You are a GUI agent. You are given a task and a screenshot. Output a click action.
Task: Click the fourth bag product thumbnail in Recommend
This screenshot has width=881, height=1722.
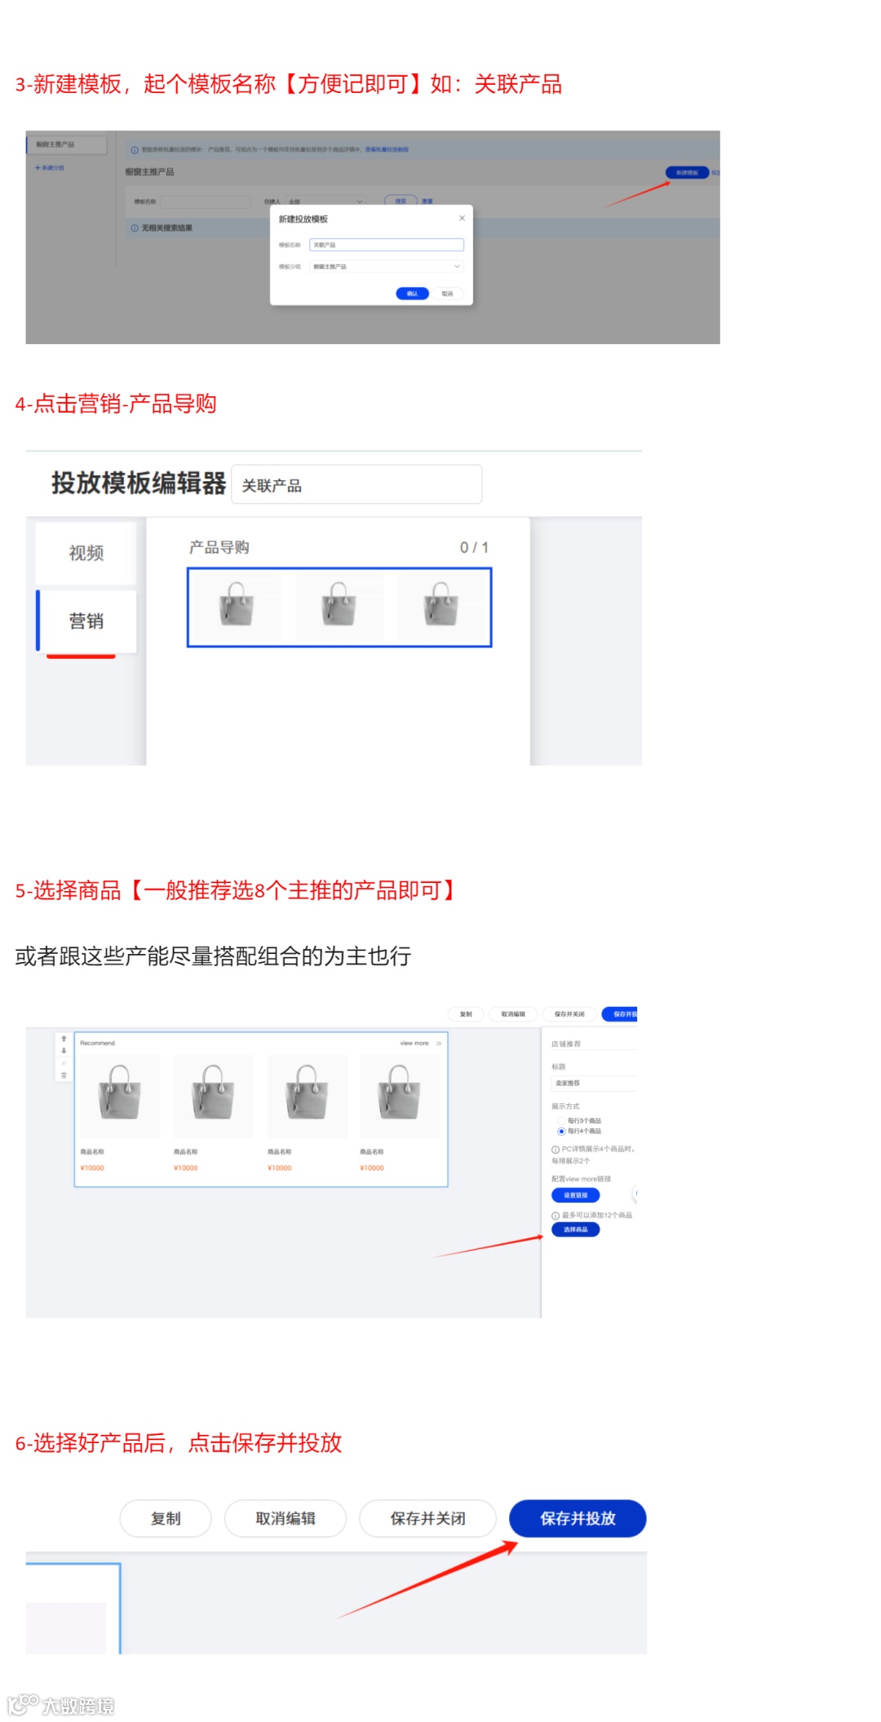400,1096
